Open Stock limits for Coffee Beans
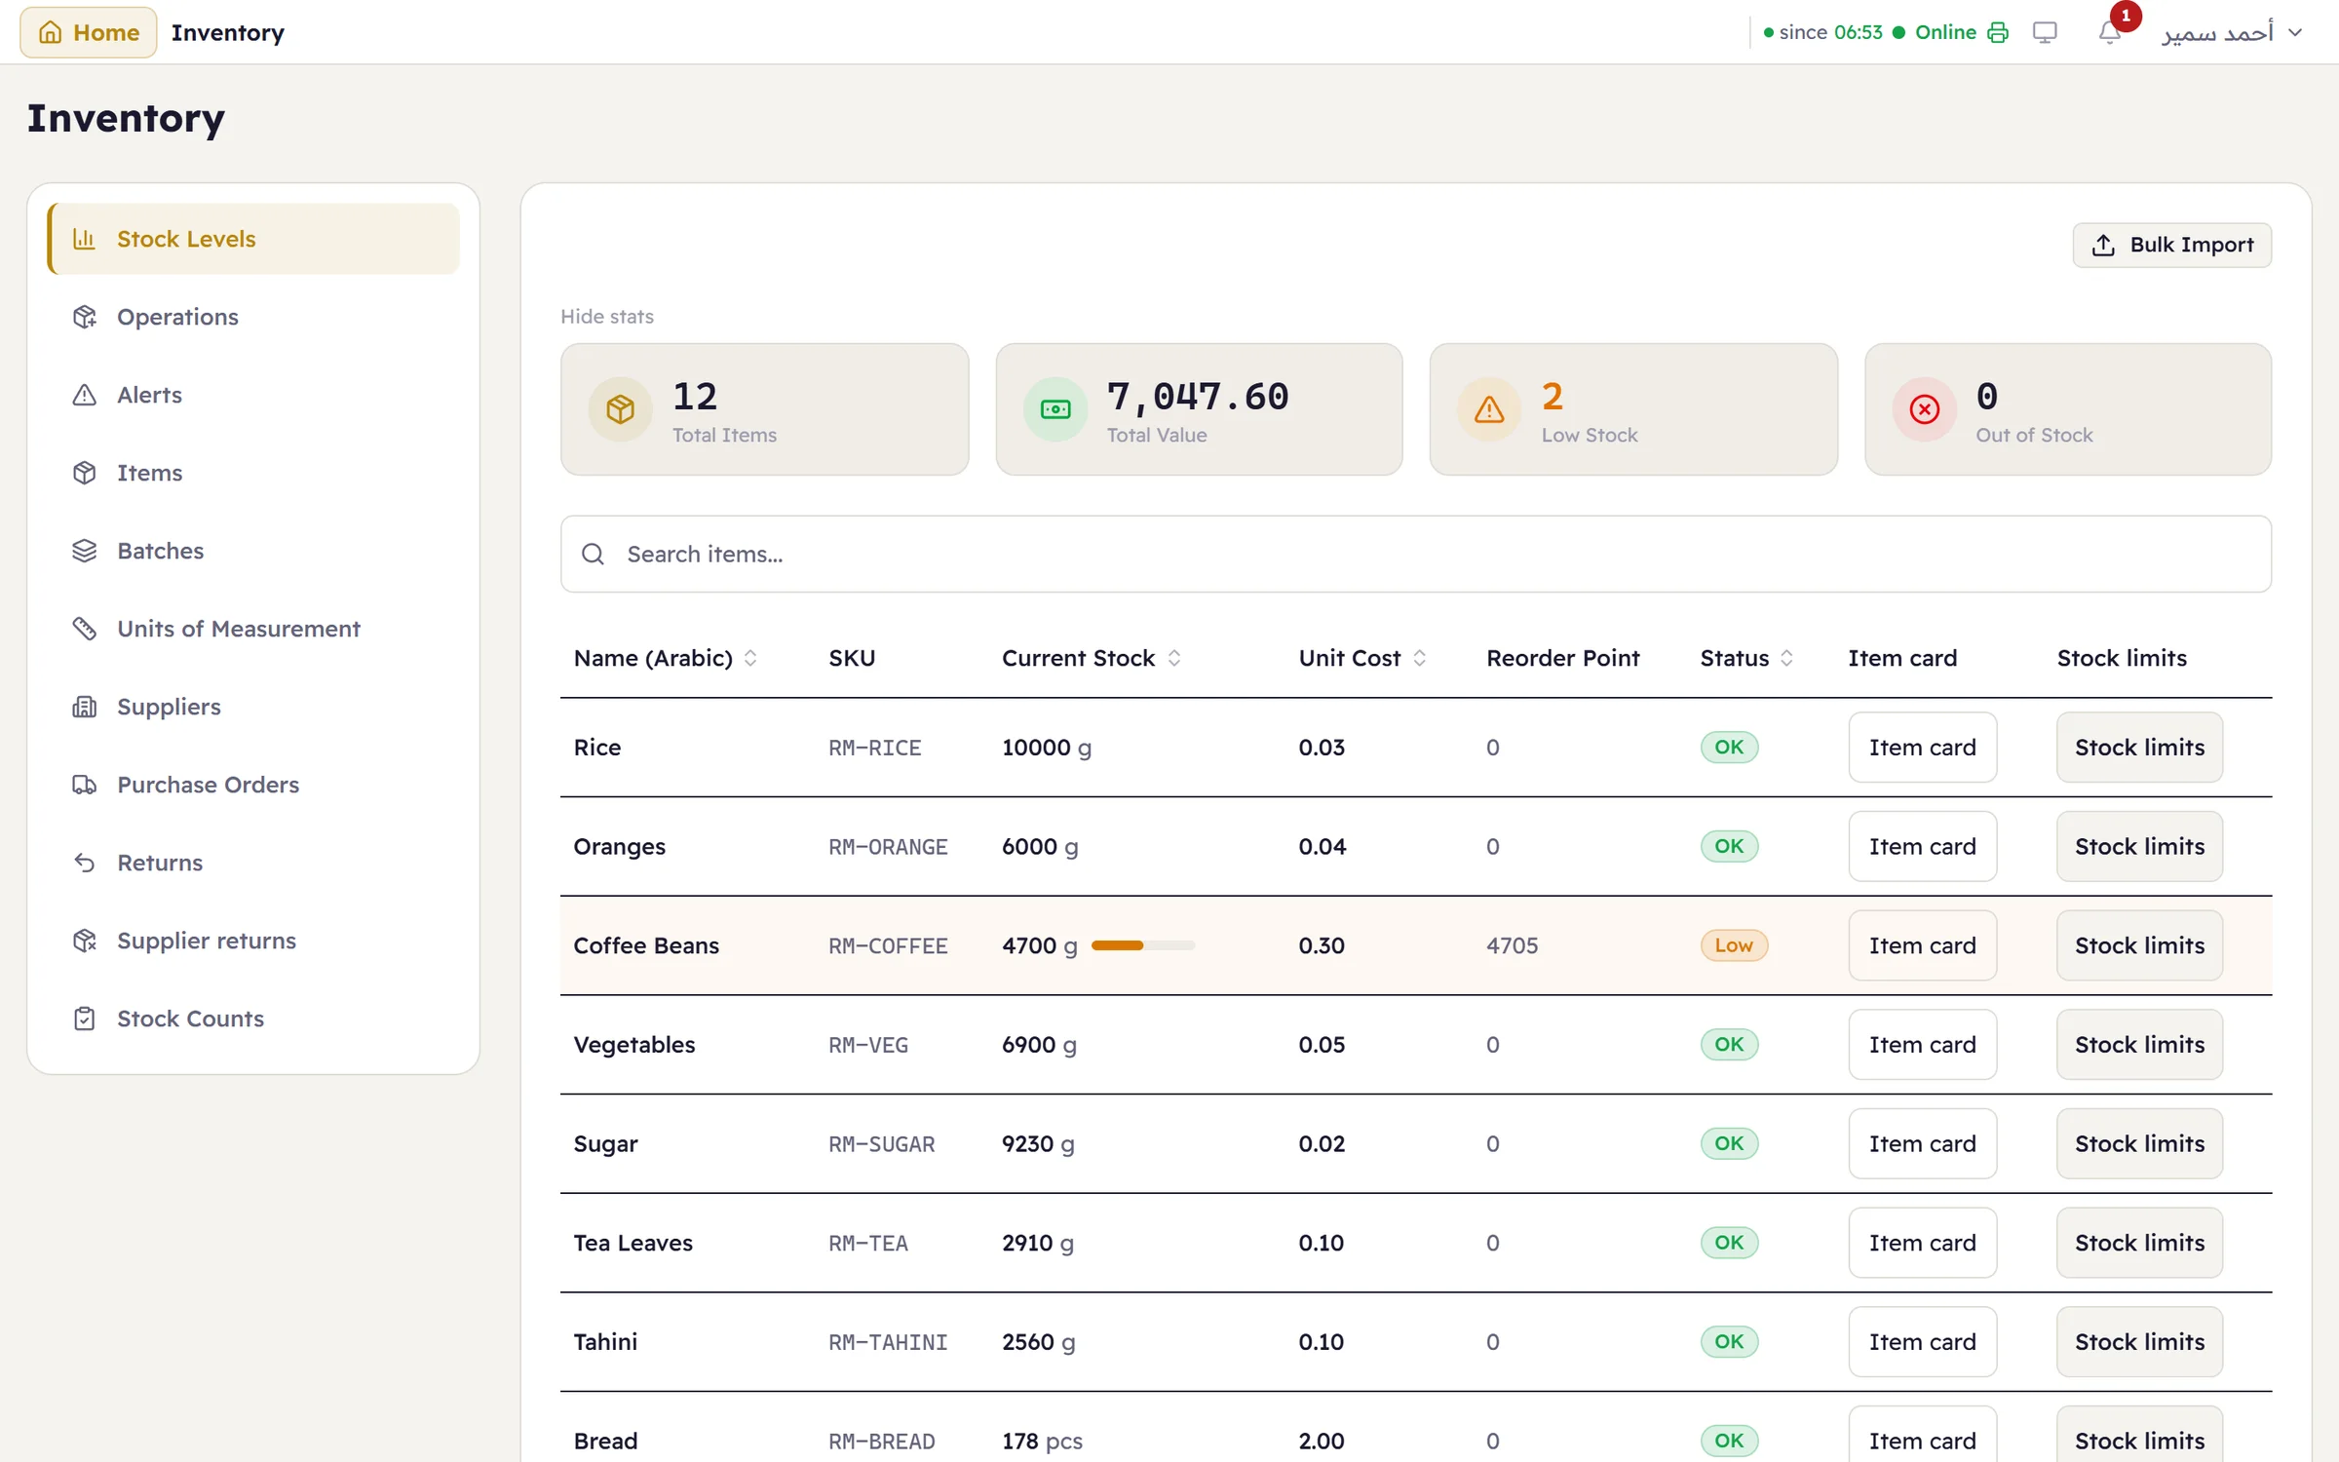This screenshot has height=1462, width=2339. (2139, 945)
